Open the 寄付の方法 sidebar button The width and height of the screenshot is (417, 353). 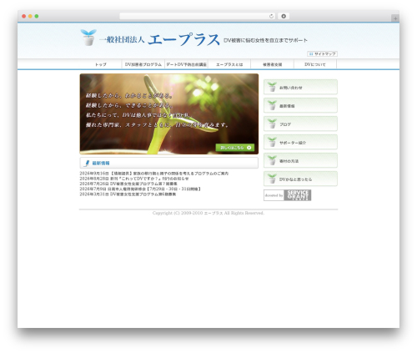300,160
